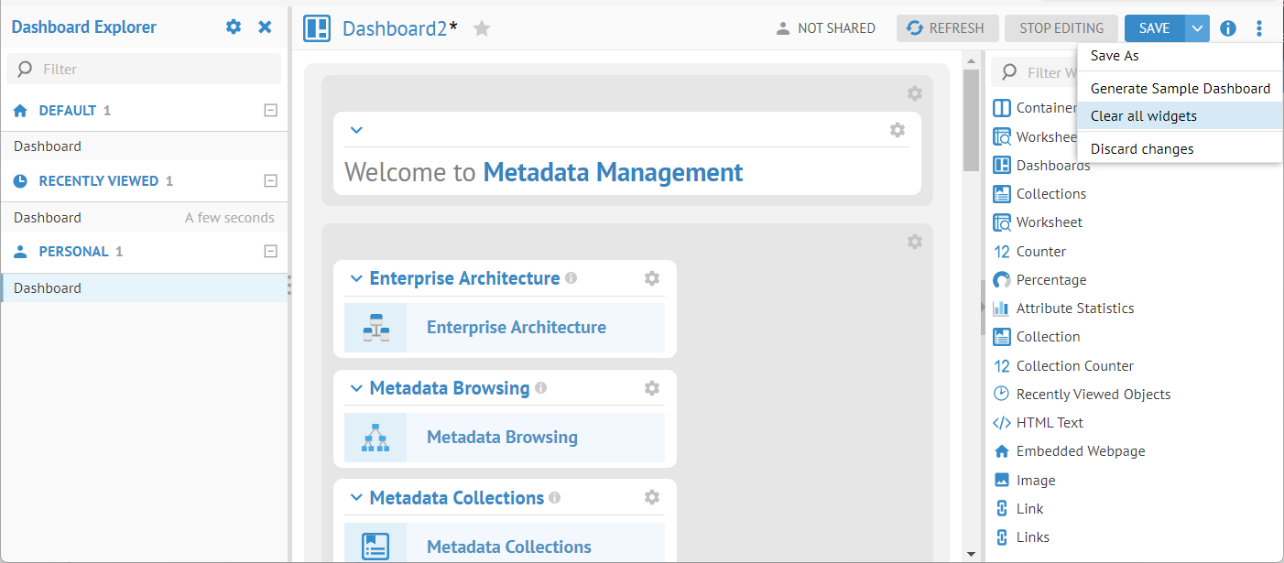
Task: Click the gear on the Welcome widget
Action: tap(898, 130)
